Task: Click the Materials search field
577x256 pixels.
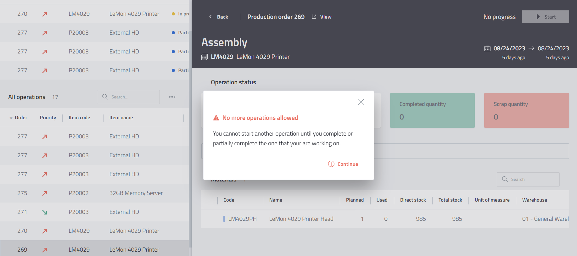Action: click(528, 179)
